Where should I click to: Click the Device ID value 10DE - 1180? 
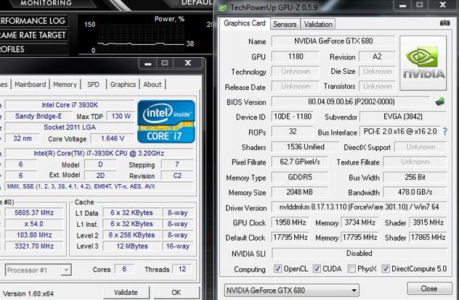[293, 117]
